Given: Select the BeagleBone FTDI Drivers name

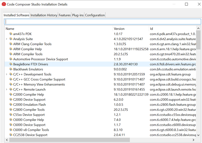Looking at the screenshot, I should (31, 64).
